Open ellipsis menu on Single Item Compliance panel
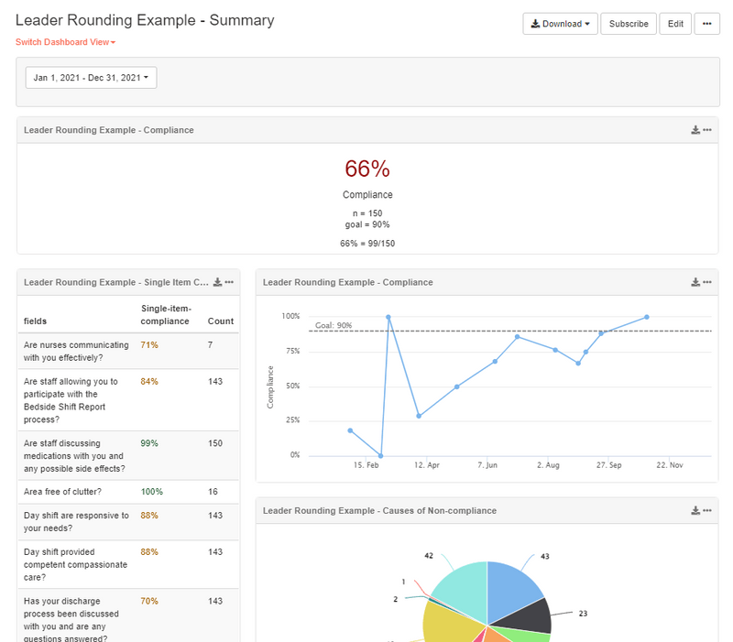This screenshot has width=733, height=642. click(x=230, y=282)
